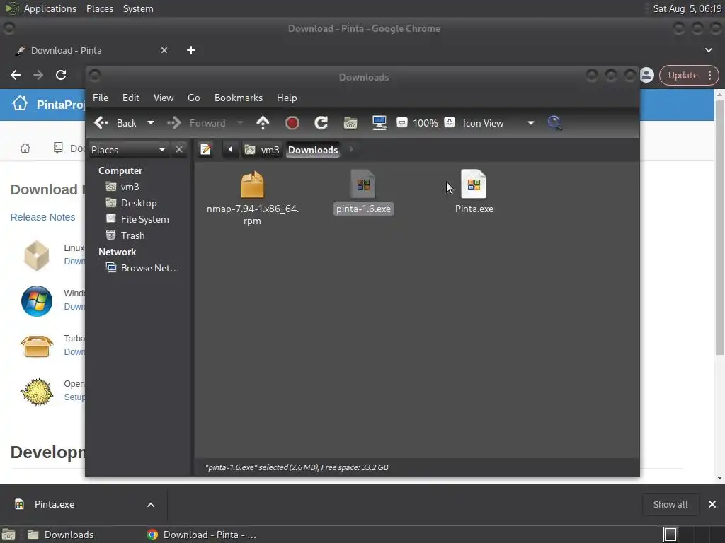Select Browse Network in the sidebar
This screenshot has width=725, height=543.
[x=142, y=268]
